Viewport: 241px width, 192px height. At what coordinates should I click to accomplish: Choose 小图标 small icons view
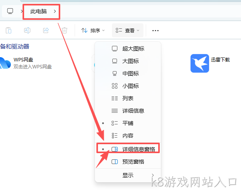coord(128,86)
